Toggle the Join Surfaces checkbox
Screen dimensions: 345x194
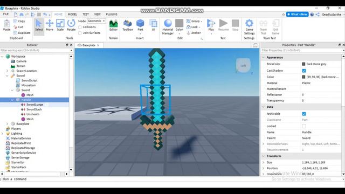[80, 33]
